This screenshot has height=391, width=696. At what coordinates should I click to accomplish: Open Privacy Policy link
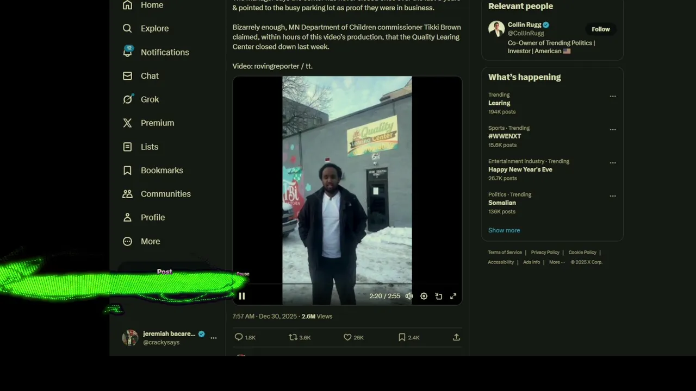545,253
